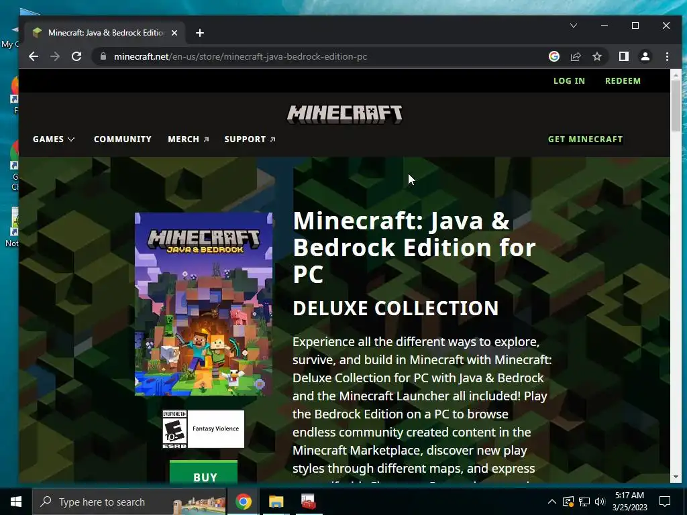Click the Minecraft Java & Bedrock cover art

[203, 304]
